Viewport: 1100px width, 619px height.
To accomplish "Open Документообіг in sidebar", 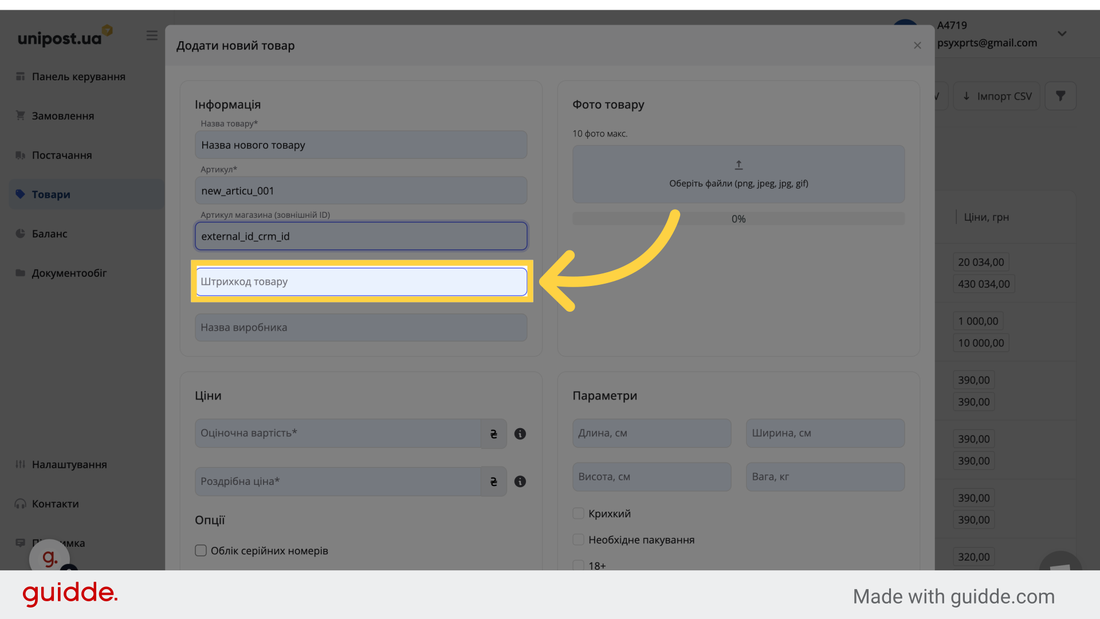I will point(86,273).
